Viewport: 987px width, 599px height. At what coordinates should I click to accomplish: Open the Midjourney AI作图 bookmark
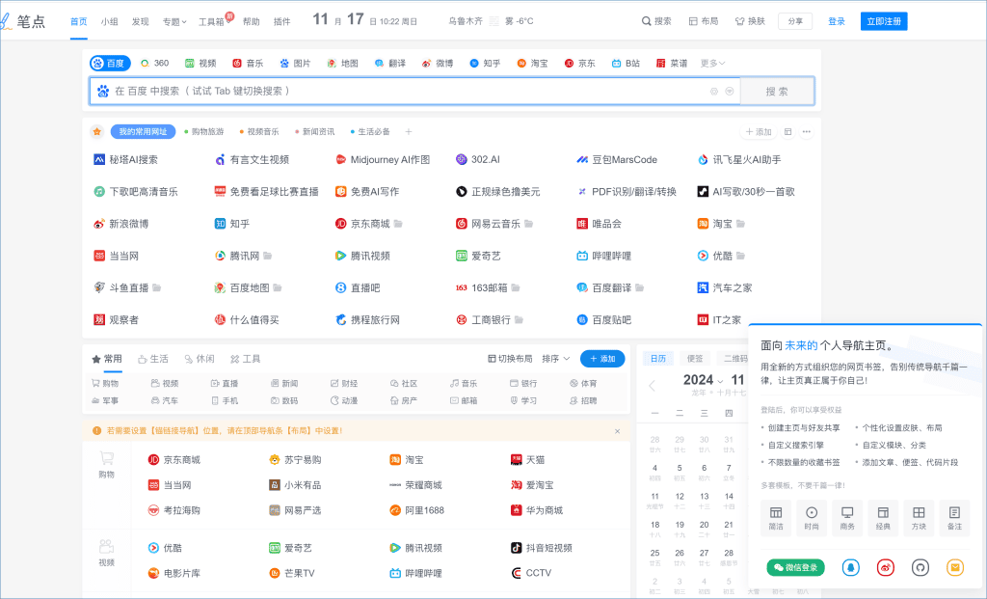tap(383, 160)
